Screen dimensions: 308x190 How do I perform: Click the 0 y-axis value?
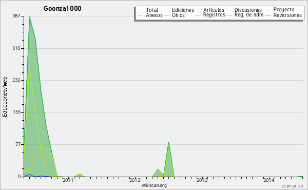pos(19,177)
